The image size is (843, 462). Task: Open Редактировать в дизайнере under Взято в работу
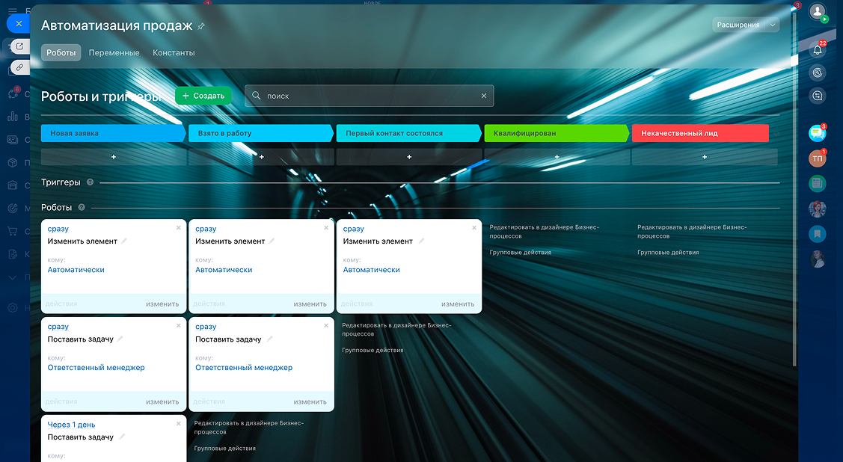point(248,428)
